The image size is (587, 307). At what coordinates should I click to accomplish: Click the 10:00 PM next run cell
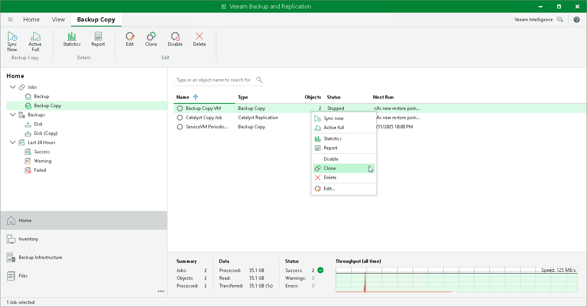pos(394,127)
